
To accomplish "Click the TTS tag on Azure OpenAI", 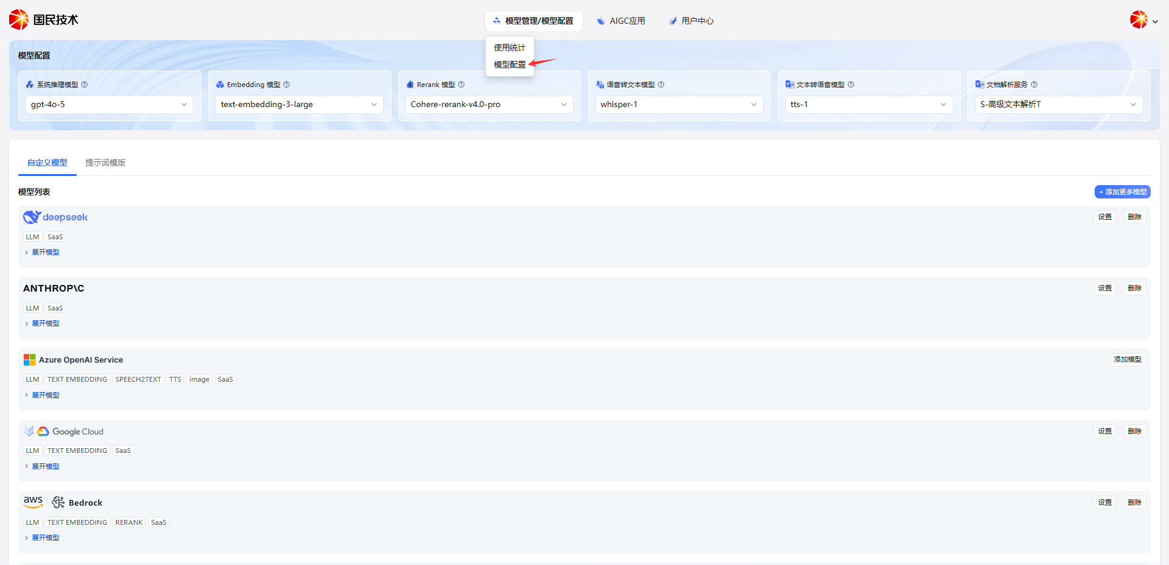I will tap(175, 379).
